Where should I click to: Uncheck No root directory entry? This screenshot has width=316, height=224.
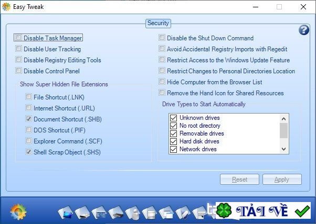coord(174,126)
